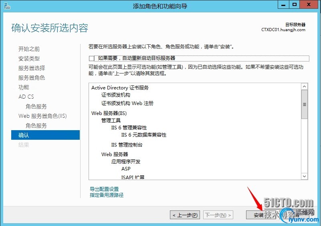Click the 导出配置设置 link
The width and height of the screenshot is (321, 226).
[104, 189]
